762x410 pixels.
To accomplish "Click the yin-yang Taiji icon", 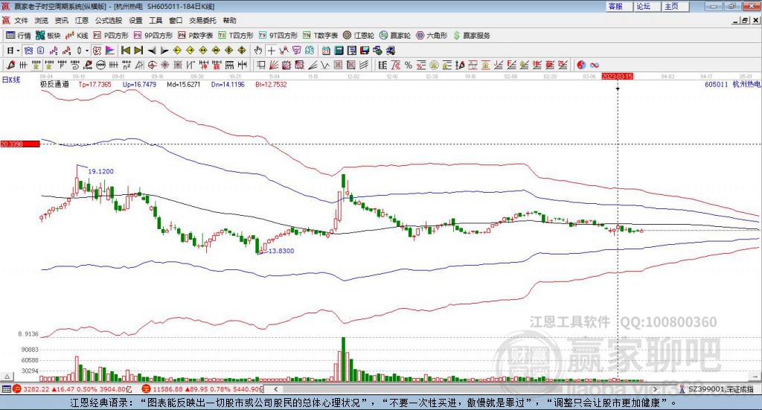I will coord(581,65).
